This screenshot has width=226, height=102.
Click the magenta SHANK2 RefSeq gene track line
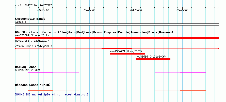117,72
